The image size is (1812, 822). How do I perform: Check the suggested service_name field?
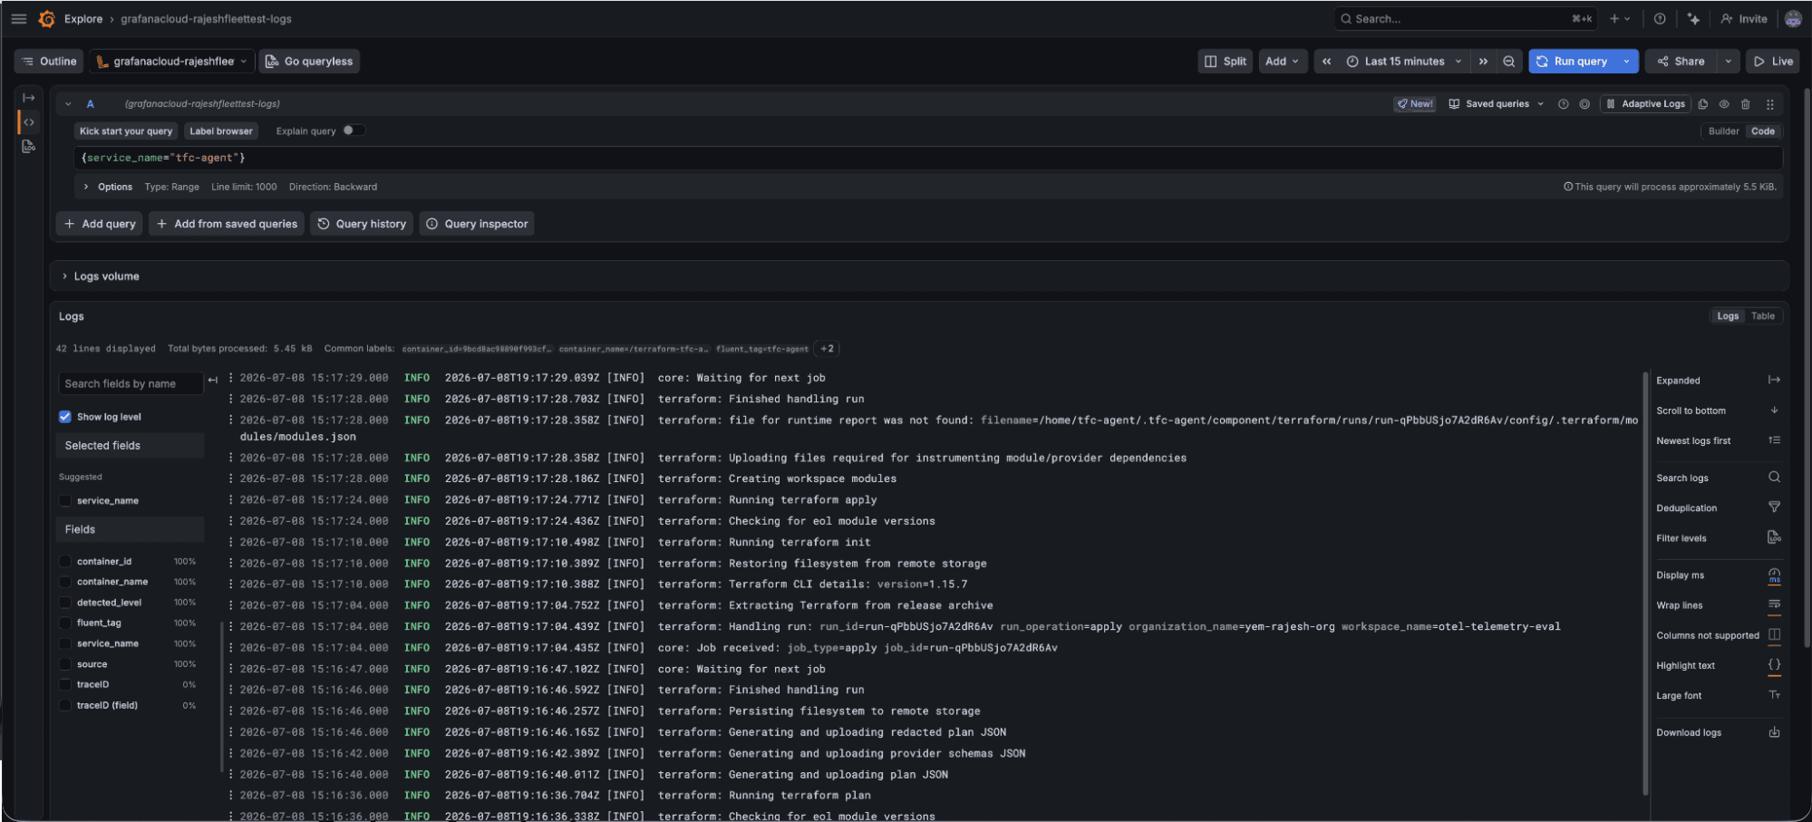pyautogui.click(x=65, y=500)
